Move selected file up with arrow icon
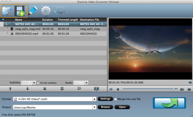This screenshot has height=117, width=193. 10,89
